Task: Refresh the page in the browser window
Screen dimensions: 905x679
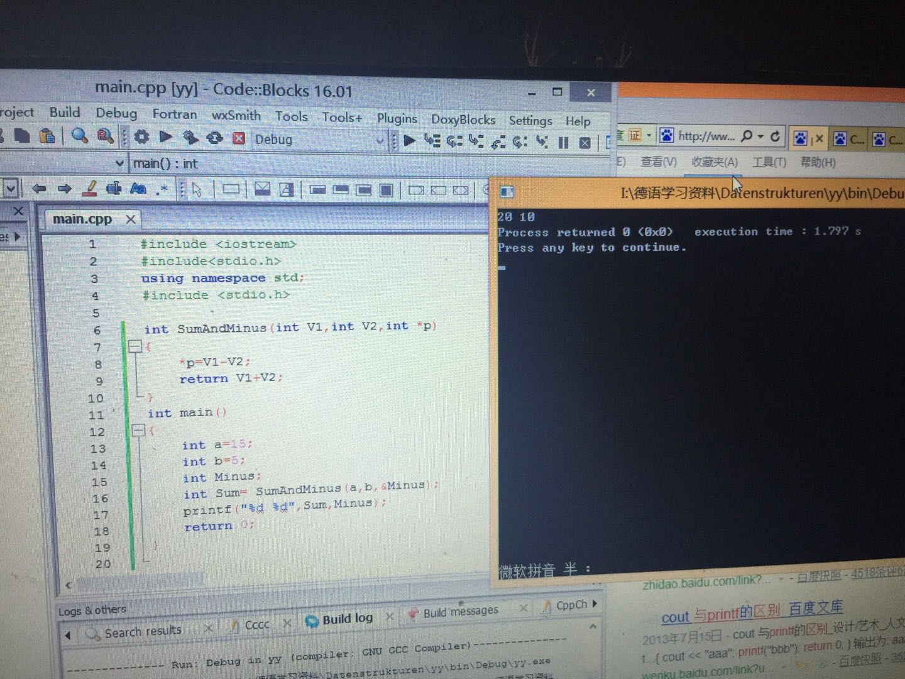Action: (775, 136)
